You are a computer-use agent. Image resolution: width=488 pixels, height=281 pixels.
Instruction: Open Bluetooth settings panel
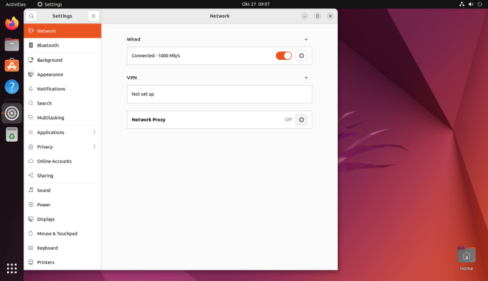pos(62,45)
